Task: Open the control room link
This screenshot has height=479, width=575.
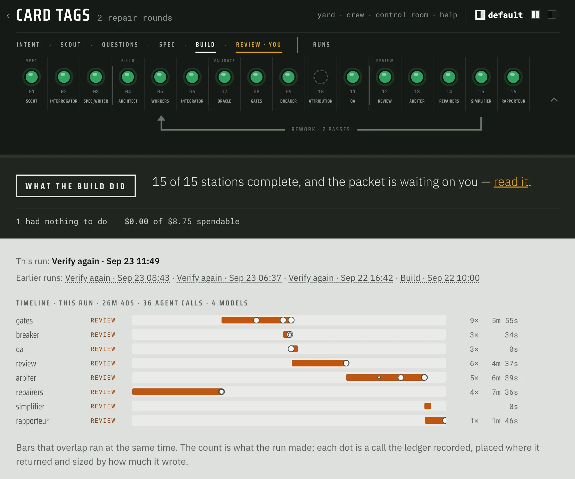Action: 402,15
